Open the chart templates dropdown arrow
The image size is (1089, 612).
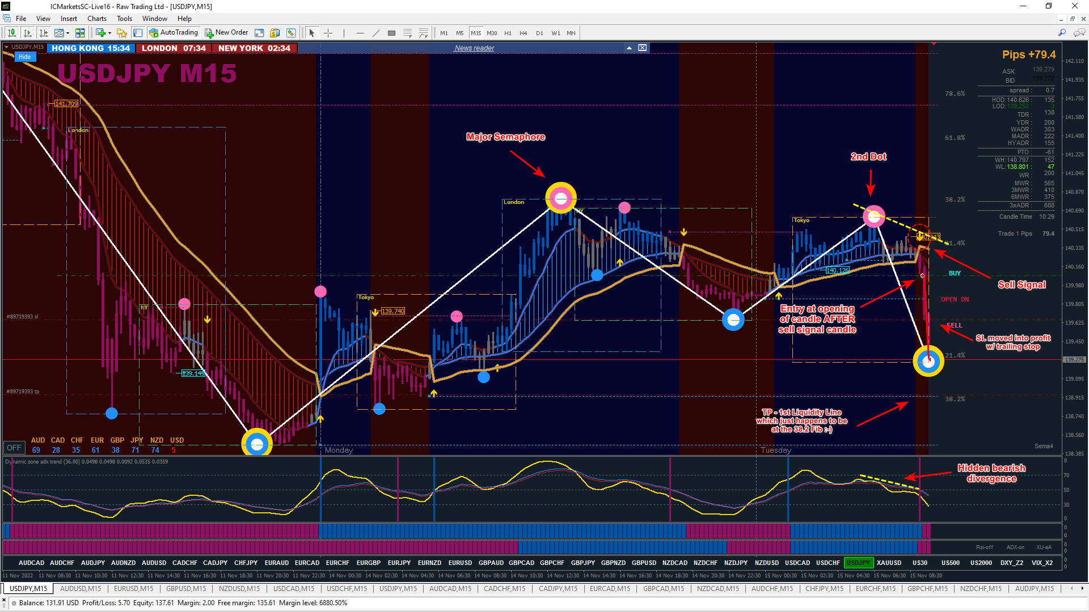67,33
